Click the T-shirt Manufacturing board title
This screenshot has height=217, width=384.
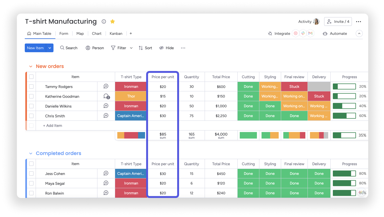(61, 21)
